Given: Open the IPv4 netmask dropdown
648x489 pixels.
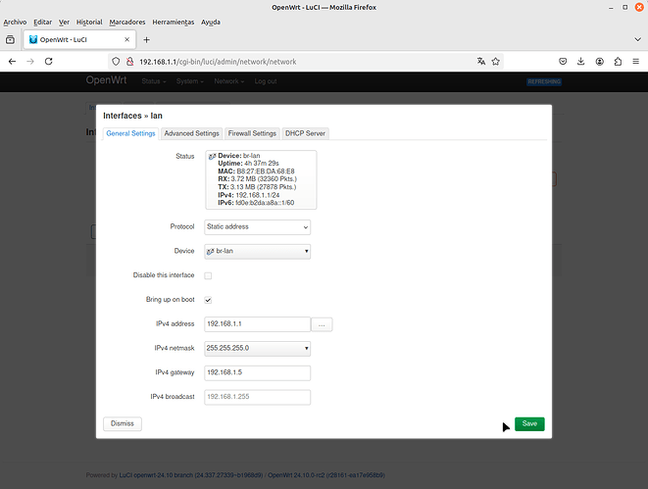Looking at the screenshot, I should 257,348.
